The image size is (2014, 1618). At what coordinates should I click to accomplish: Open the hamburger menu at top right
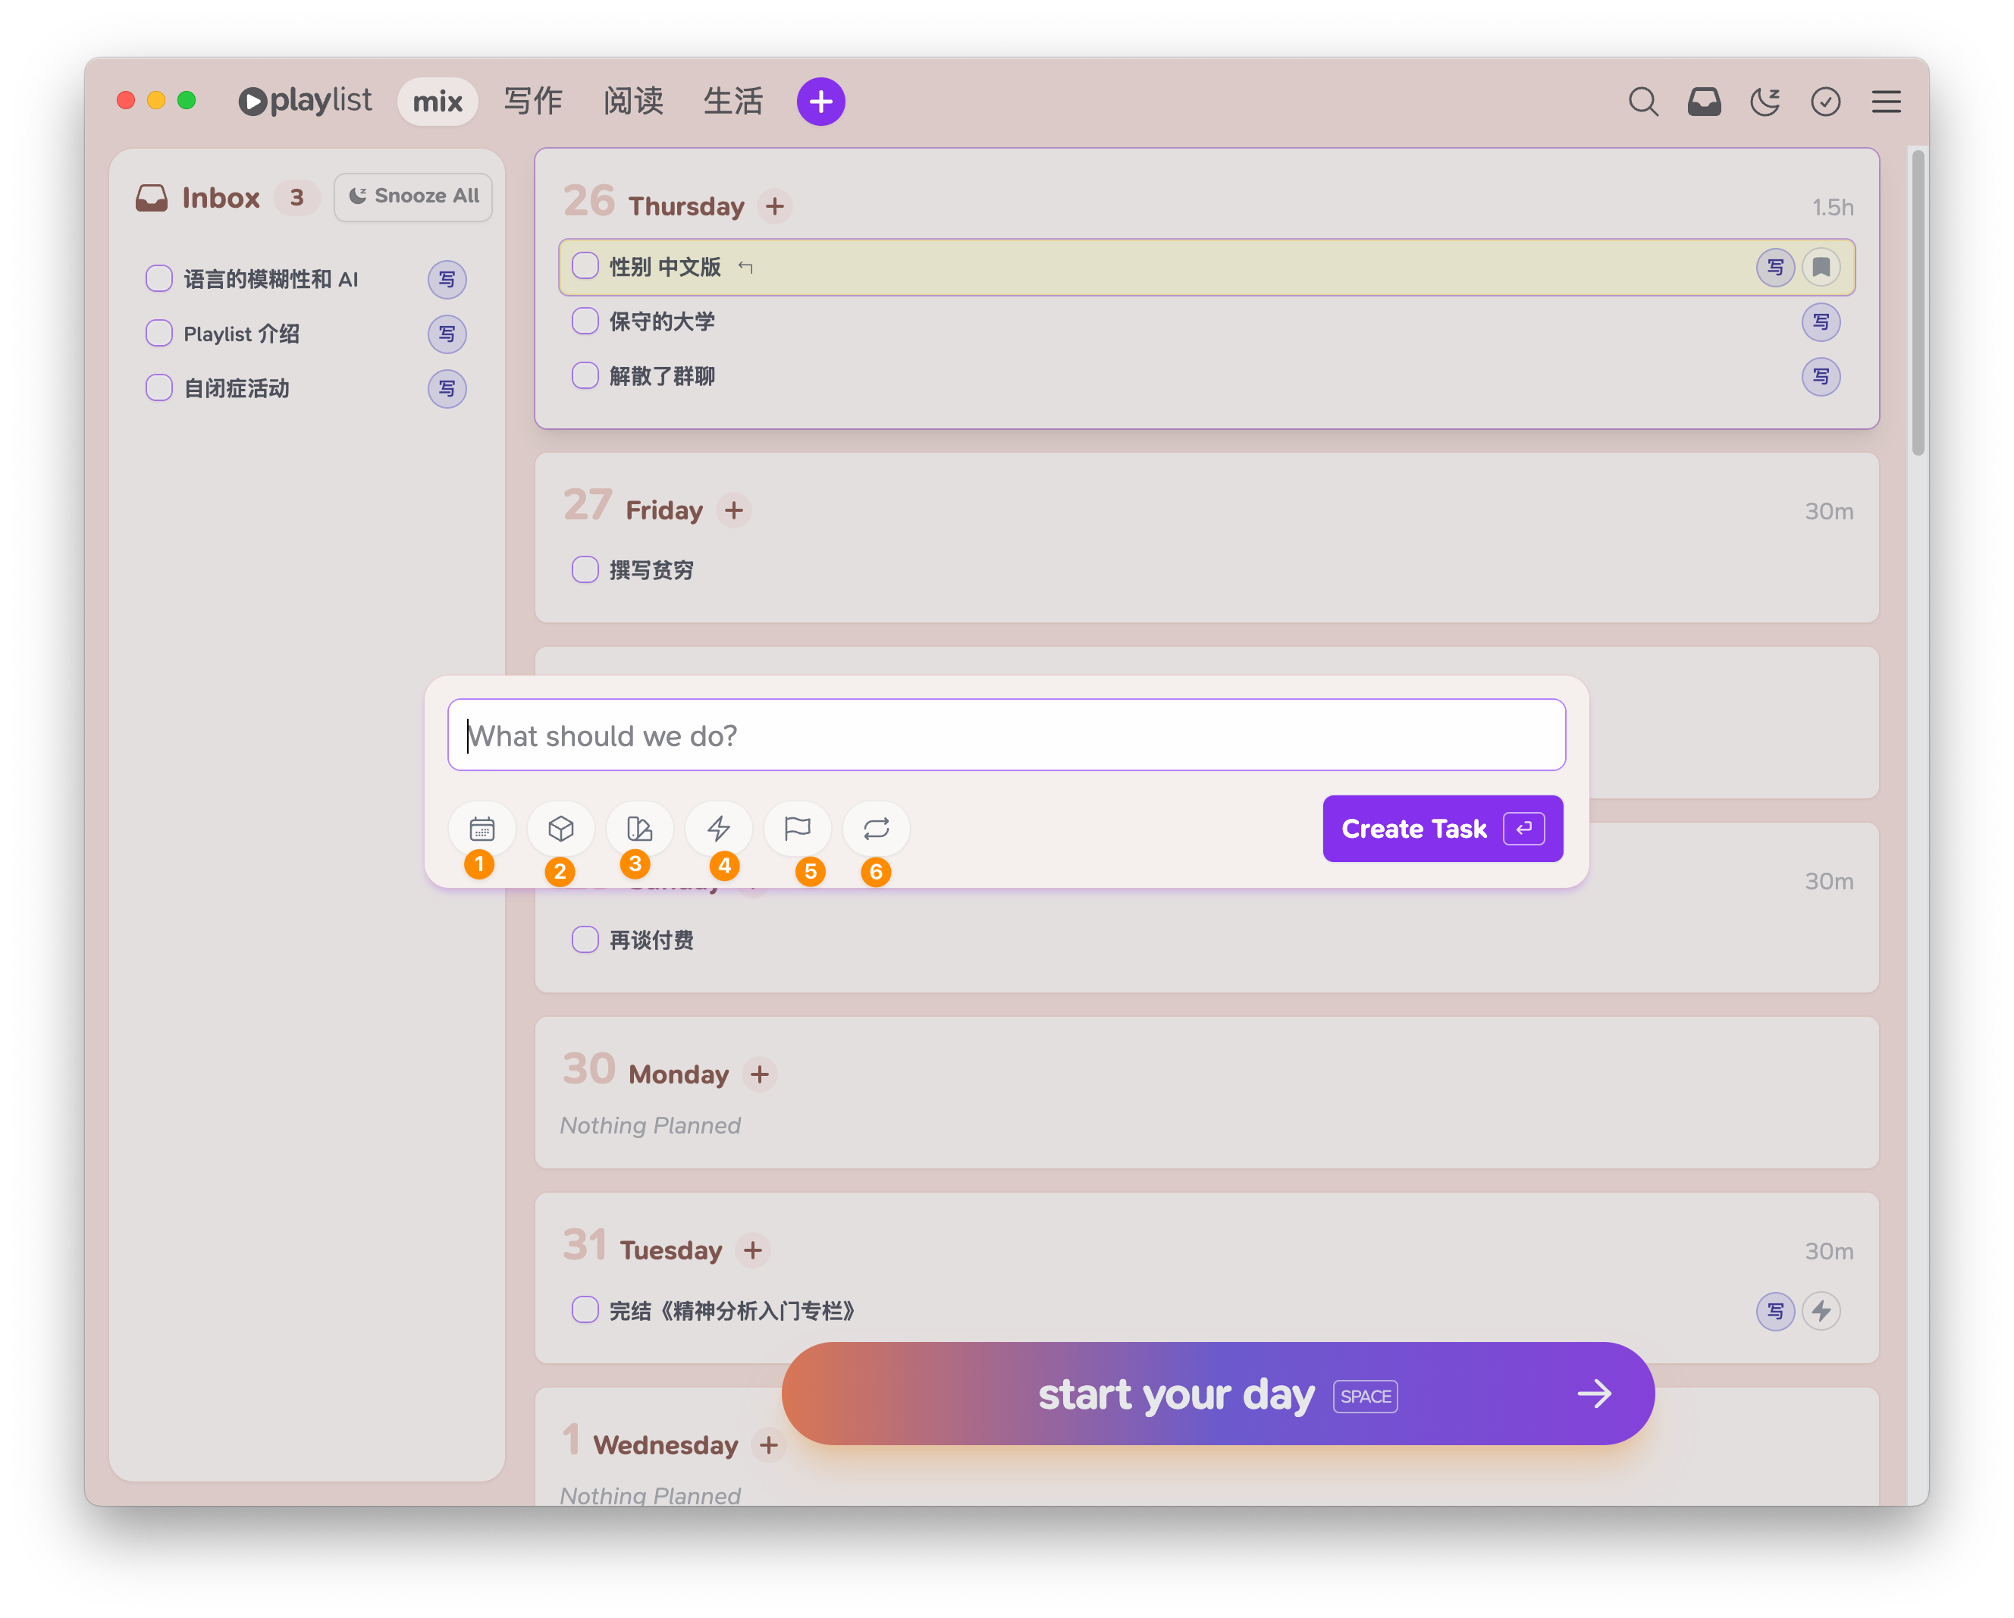click(x=1886, y=102)
